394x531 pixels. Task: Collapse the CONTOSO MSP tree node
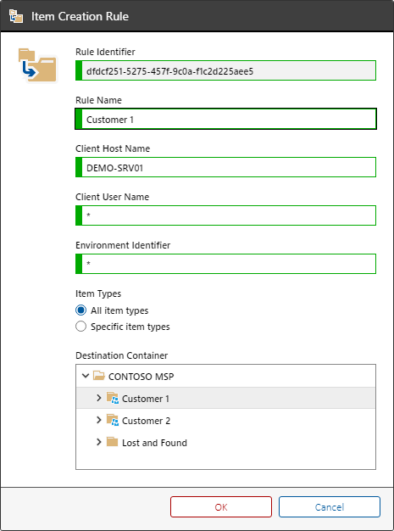86,376
